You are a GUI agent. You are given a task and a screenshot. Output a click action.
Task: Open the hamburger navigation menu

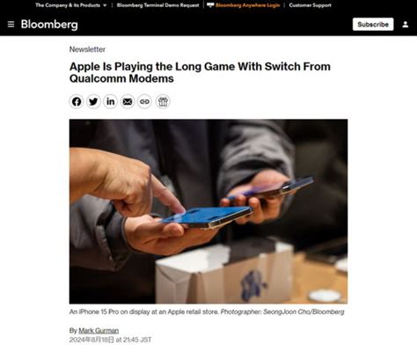pos(11,25)
